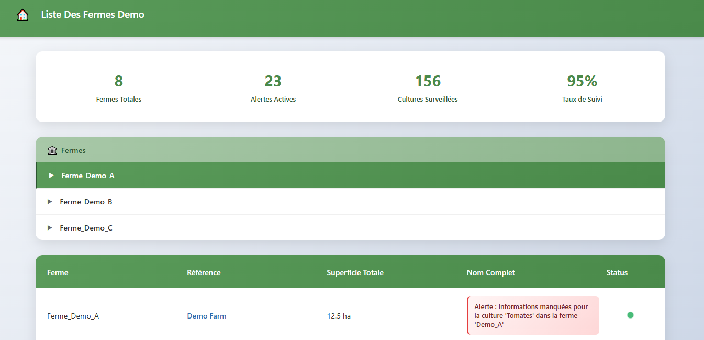
Task: Click the house icon in the header
Action: tap(23, 15)
